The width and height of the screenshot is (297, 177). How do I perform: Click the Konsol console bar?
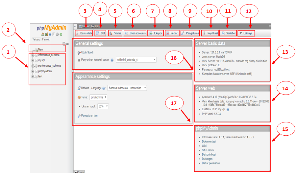pyautogui.click(x=79, y=172)
